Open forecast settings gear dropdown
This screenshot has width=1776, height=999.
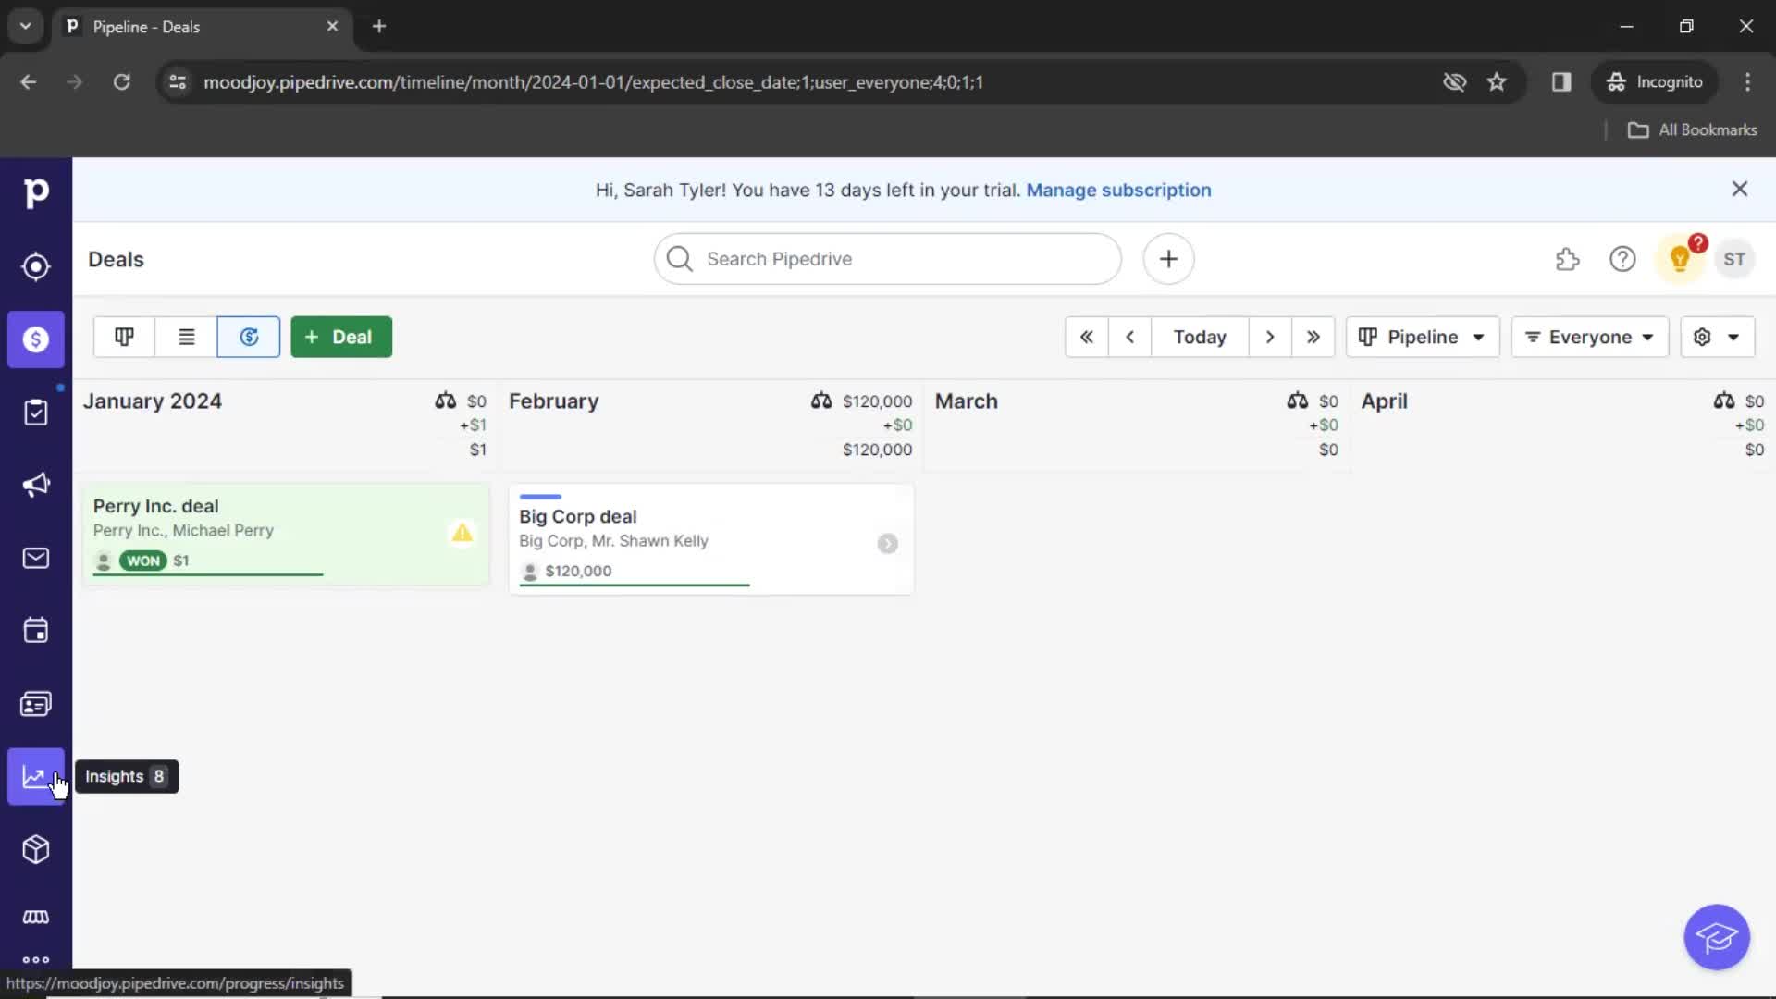pos(1717,337)
